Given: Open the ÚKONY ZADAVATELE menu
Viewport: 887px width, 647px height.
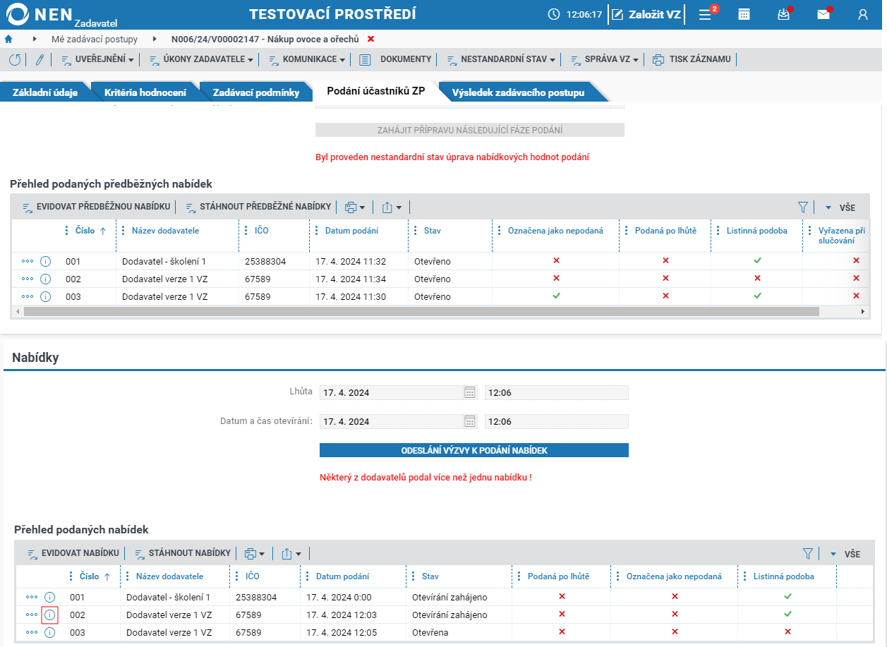Looking at the screenshot, I should 200,60.
